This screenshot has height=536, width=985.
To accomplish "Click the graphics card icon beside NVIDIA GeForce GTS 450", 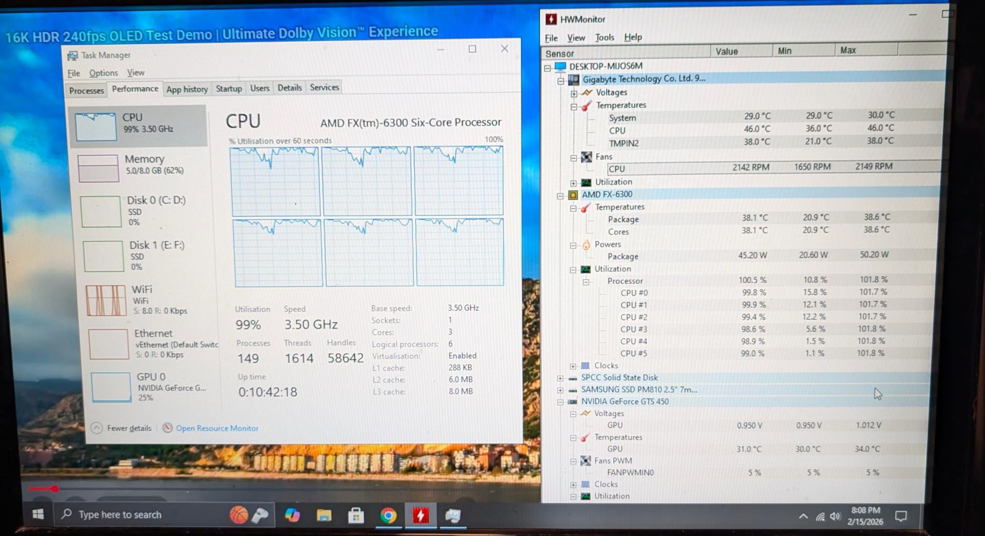I will tap(572, 402).
